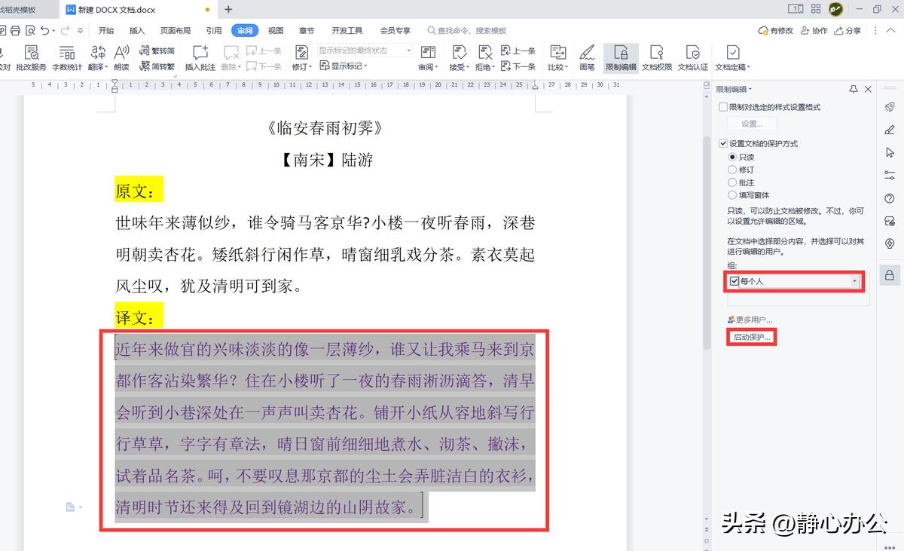Switch to the 视图 ribbon tab
Screen dimensions: 904x551
click(275, 31)
